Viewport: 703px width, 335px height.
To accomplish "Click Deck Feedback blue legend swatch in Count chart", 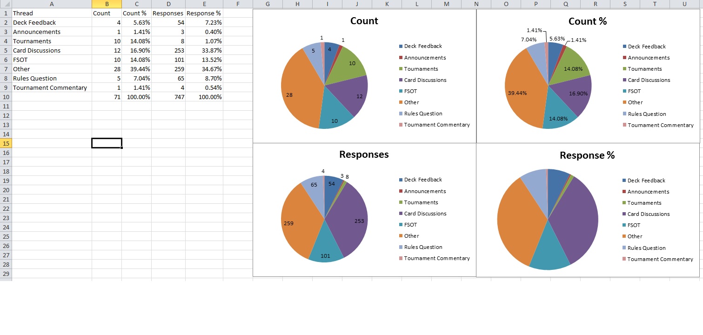I will (401, 47).
